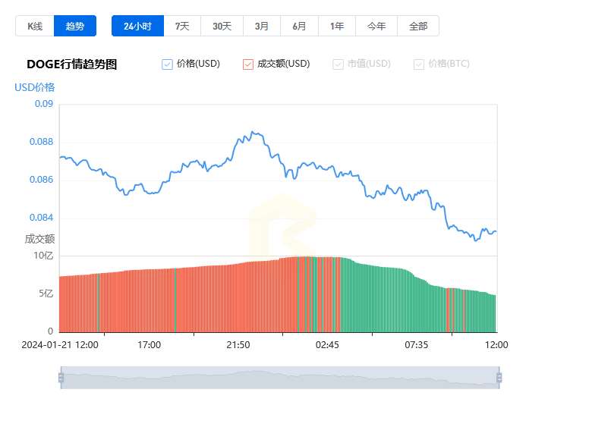The image size is (592, 427).
Task: Show the 30天 price history
Action: (222, 26)
